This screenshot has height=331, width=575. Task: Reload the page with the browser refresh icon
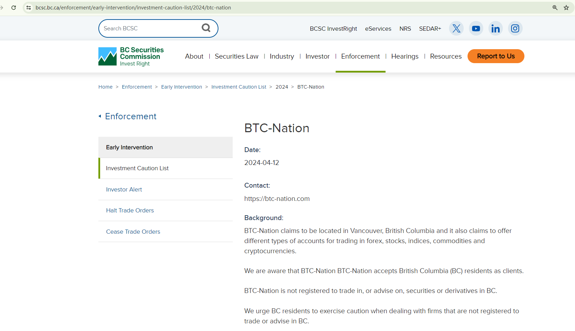point(14,8)
